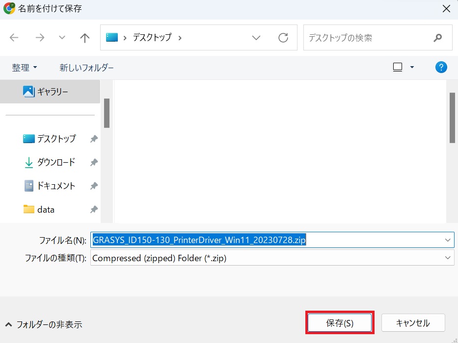This screenshot has height=343, width=458.
Task: Click the forward navigation arrow
Action: [x=39, y=37]
